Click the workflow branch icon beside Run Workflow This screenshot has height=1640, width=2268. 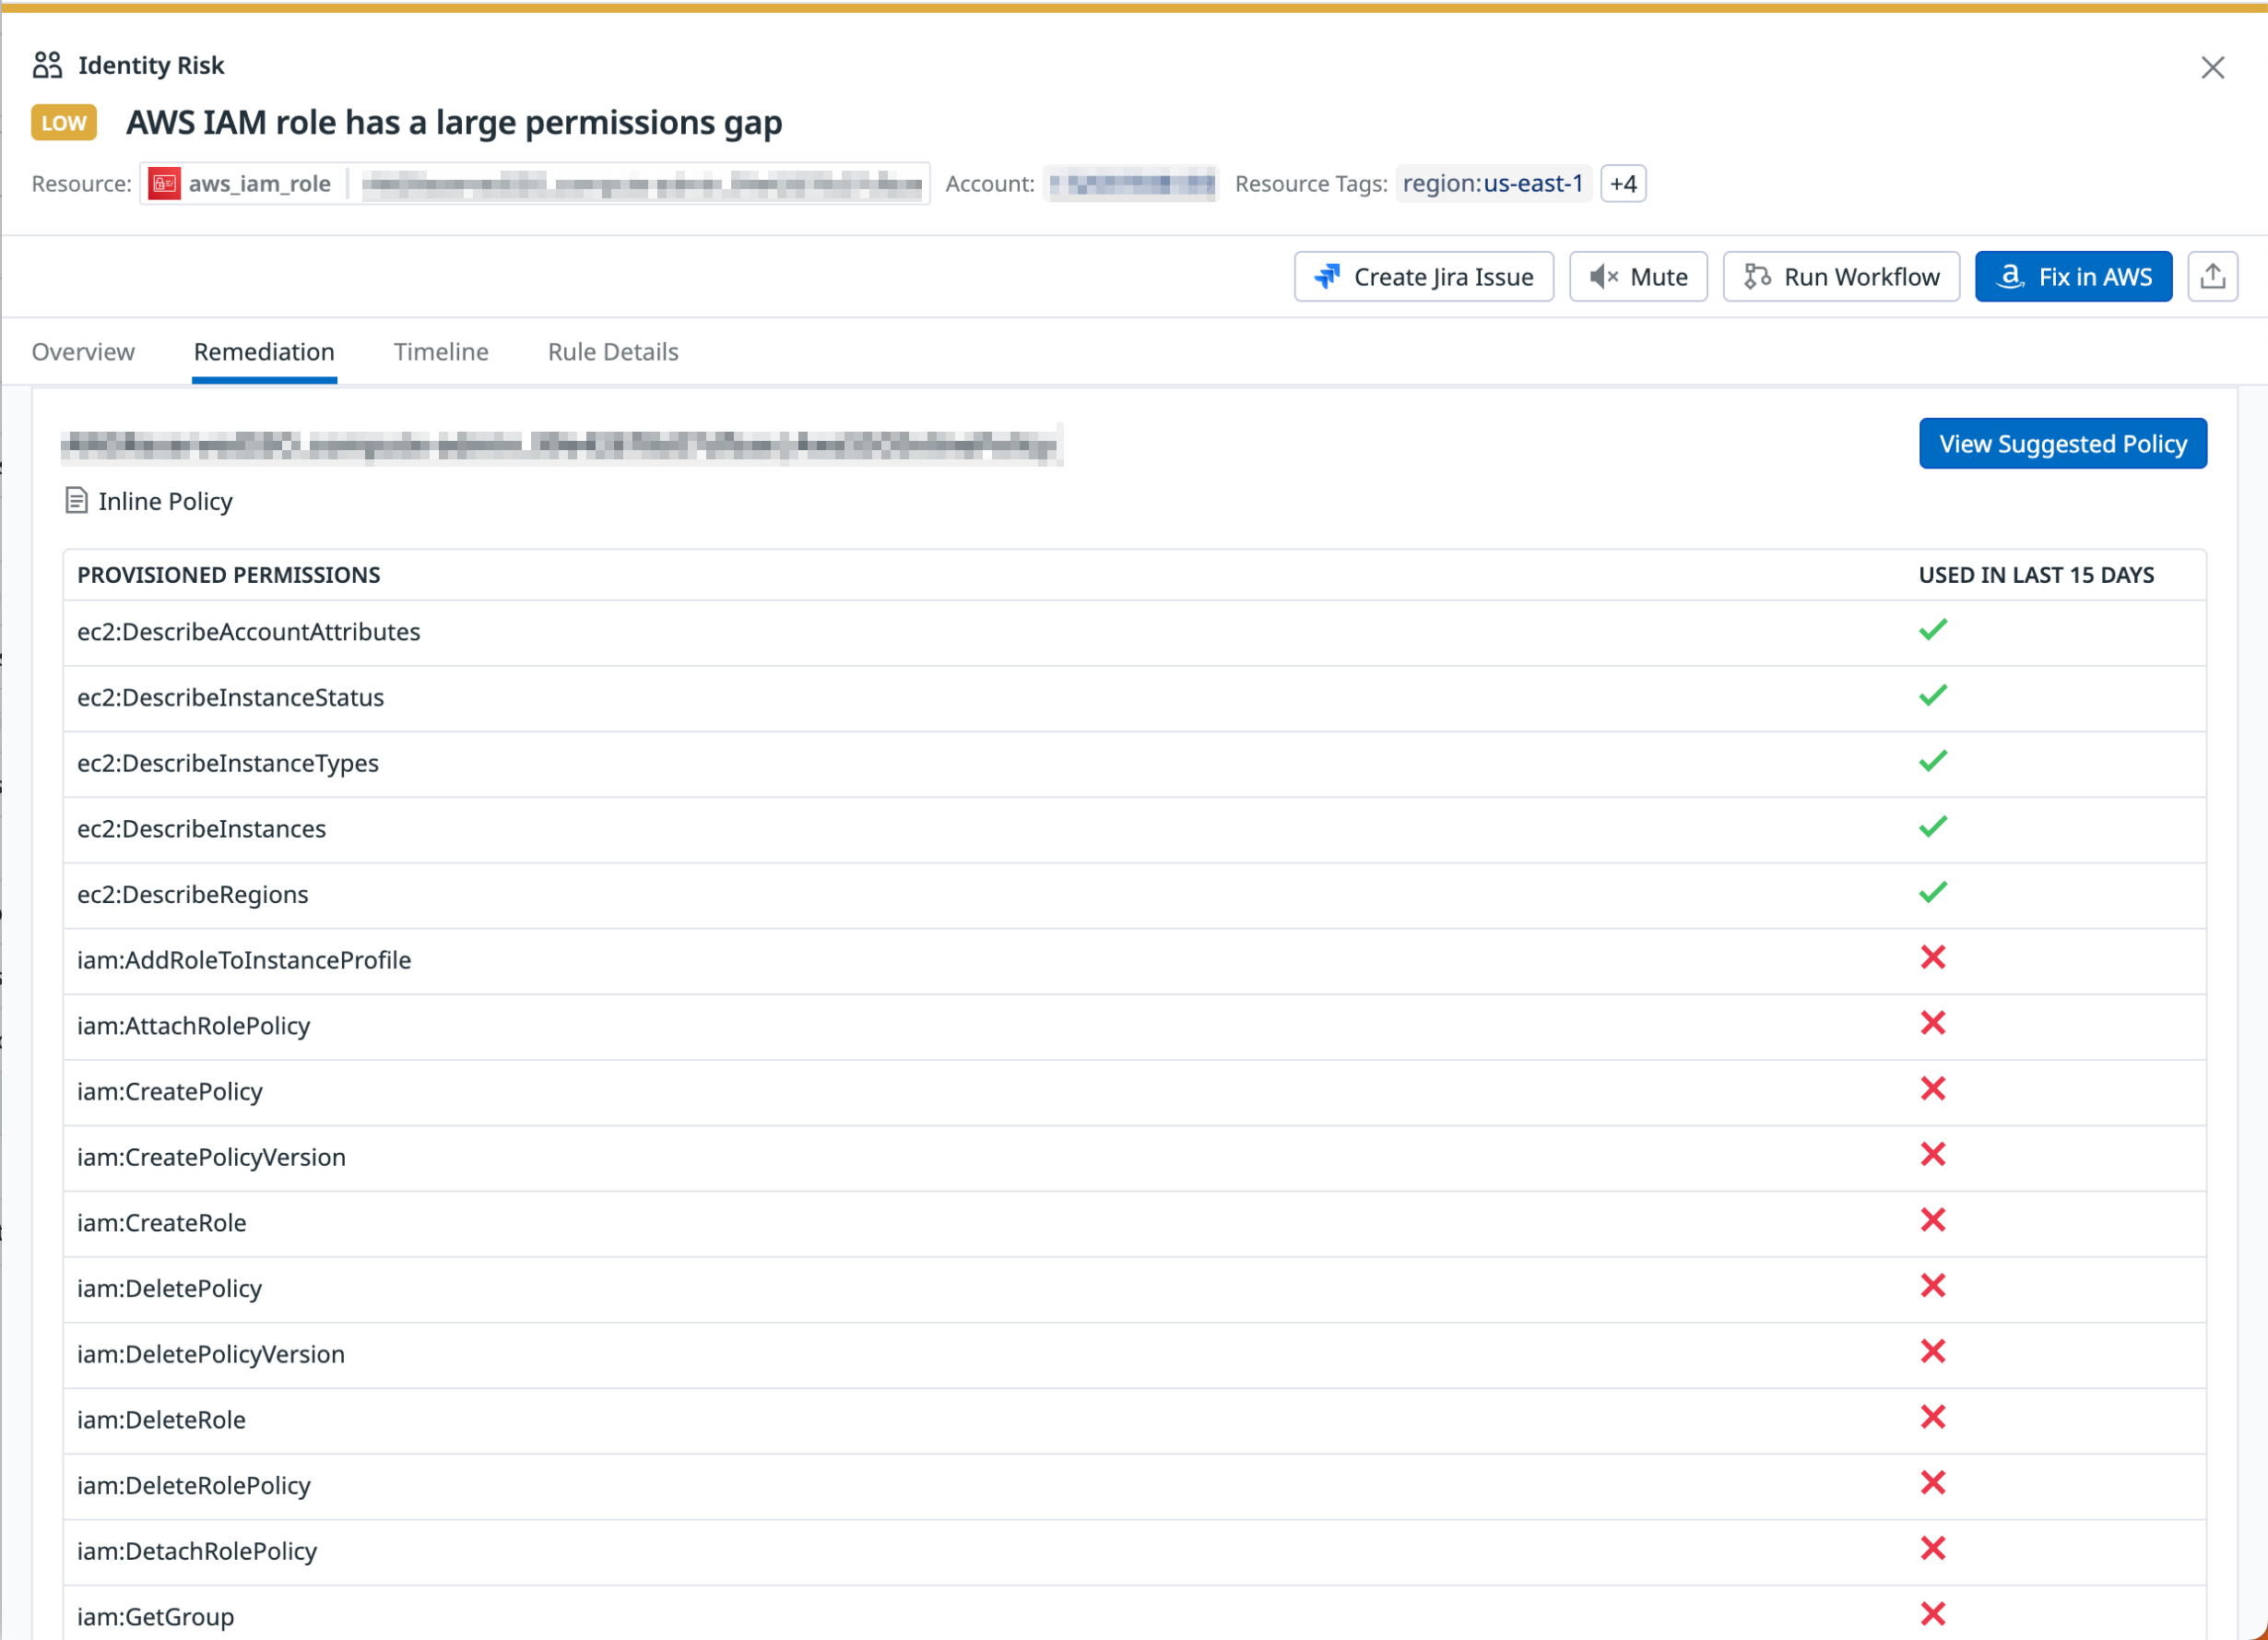1757,276
